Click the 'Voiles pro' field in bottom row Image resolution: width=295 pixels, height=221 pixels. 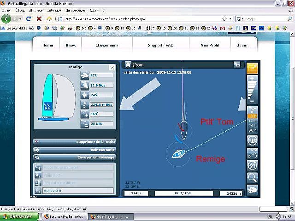click(78, 191)
